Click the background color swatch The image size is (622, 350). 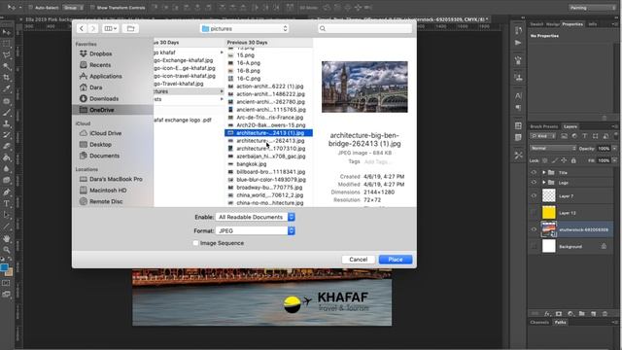(x=10, y=272)
